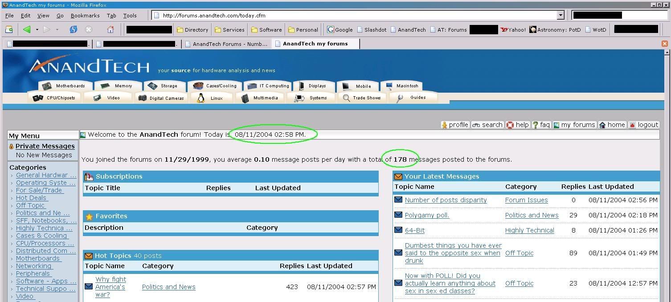Image resolution: width=671 pixels, height=302 pixels.
Task: Open the Directory bookmarks folder
Action: [192, 30]
